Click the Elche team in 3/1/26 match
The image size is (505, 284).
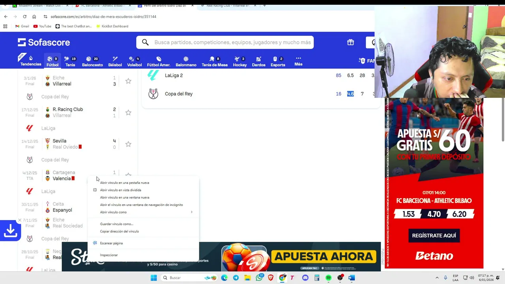[58, 78]
